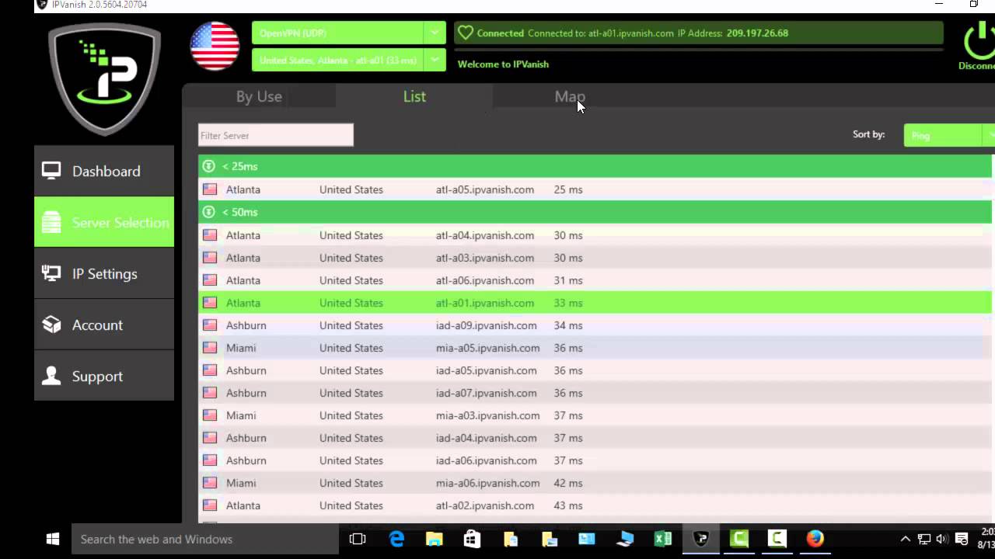
Task: Click the Account box icon
Action: tap(51, 325)
